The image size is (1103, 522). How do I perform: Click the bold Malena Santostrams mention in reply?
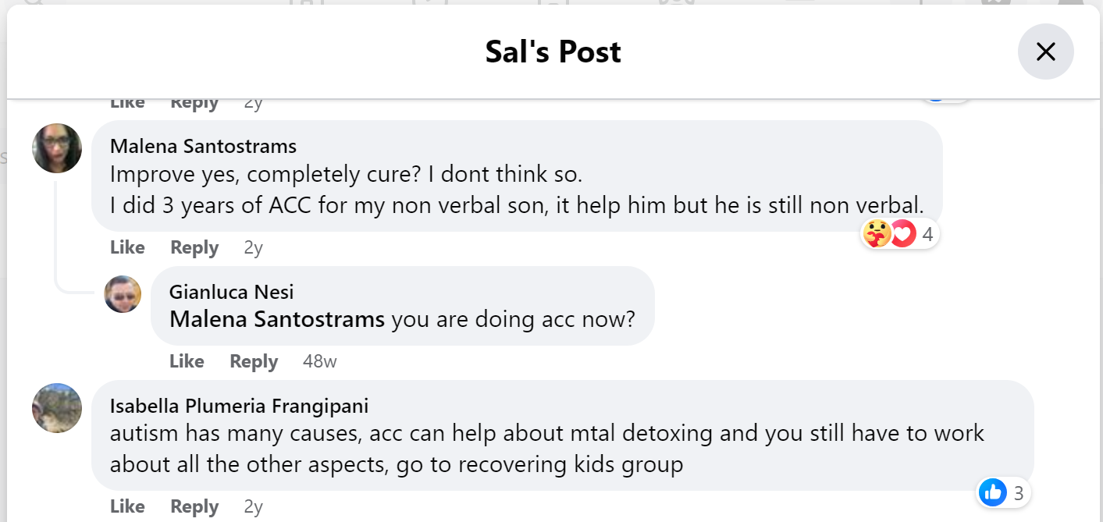coord(277,319)
